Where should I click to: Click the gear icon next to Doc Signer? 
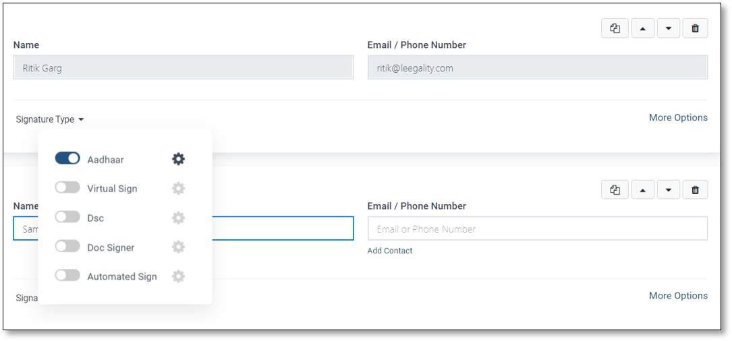pos(178,247)
